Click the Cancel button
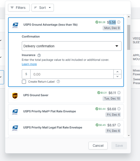This screenshot has height=161, width=140. pyautogui.click(x=98, y=146)
